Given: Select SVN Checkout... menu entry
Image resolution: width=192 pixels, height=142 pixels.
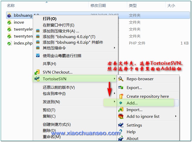Looking at the screenshot, I should [58, 72].
